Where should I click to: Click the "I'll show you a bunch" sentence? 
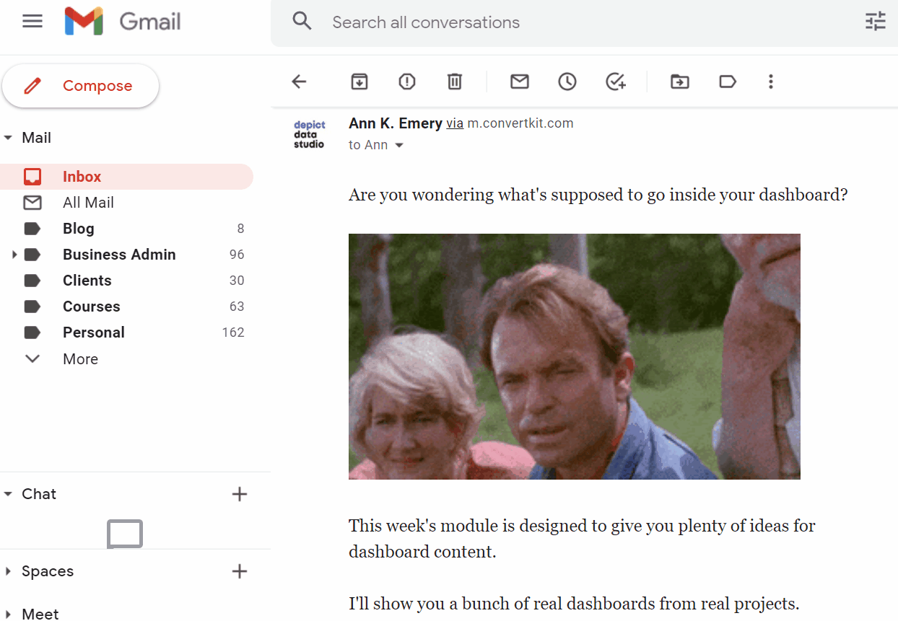(574, 604)
